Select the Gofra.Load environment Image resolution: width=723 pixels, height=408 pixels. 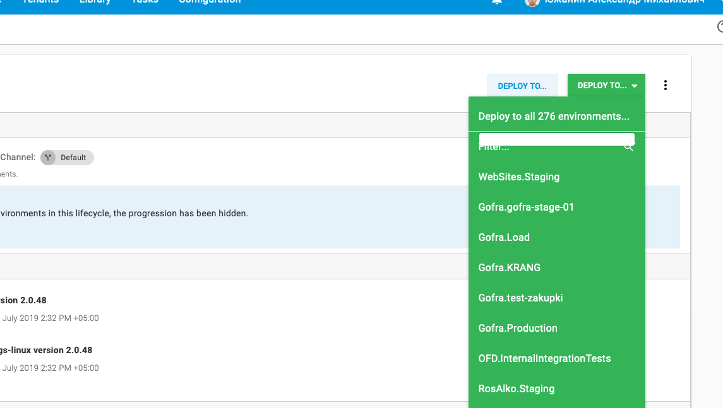(504, 237)
